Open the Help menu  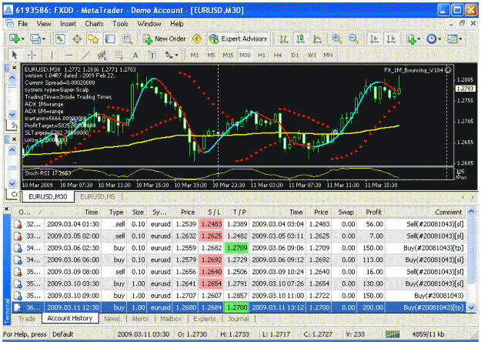point(177,24)
